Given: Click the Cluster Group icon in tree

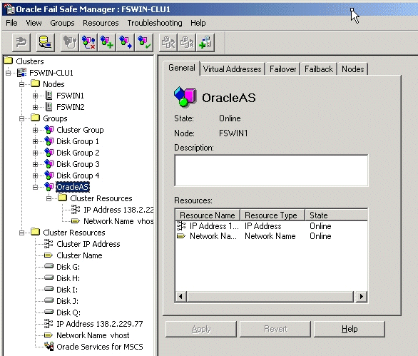Looking at the screenshot, I should pos(49,130).
